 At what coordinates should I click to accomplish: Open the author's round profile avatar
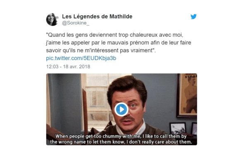tap(52, 19)
